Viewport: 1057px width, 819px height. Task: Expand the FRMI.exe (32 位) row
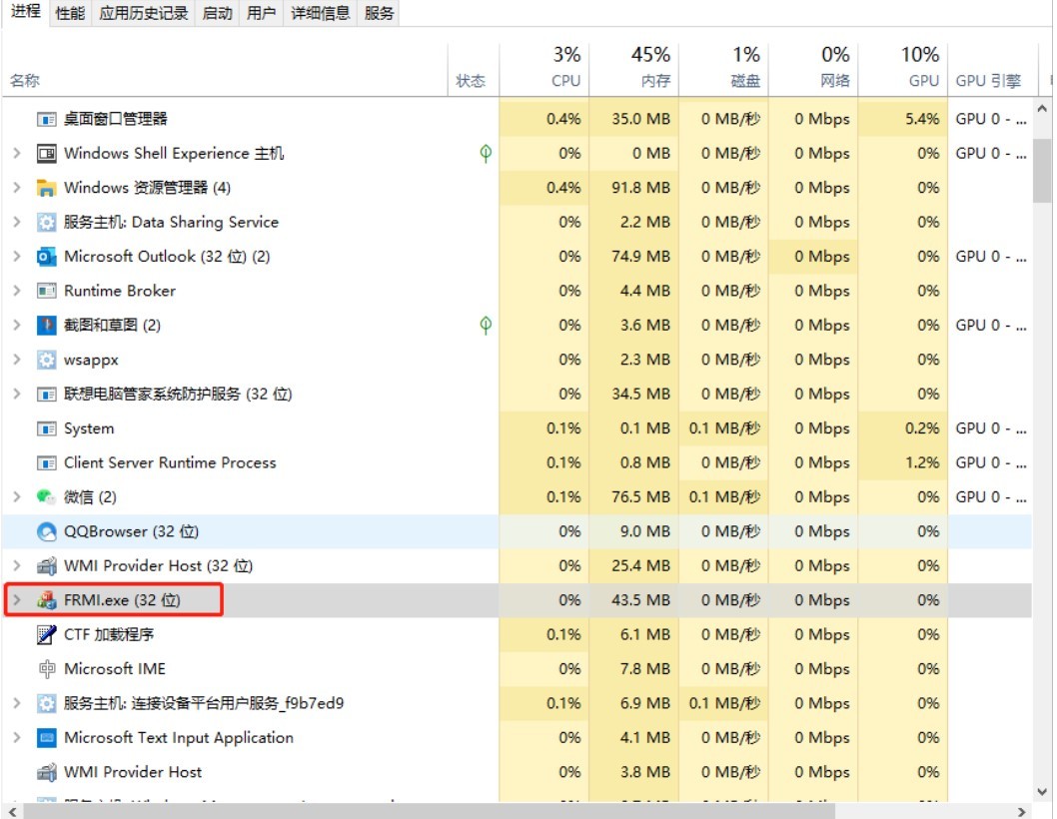point(17,600)
